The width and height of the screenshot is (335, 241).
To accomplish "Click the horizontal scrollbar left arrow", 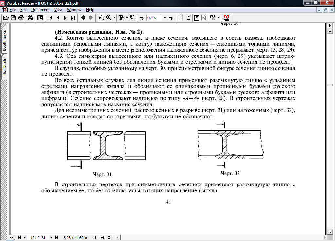I will (x=118, y=238).
